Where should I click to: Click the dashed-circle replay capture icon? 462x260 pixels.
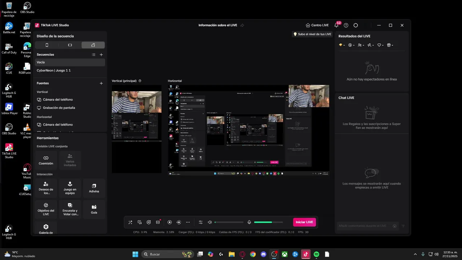coord(179,222)
